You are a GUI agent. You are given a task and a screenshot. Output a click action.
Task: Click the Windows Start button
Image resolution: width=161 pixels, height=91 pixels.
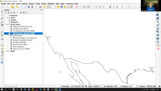pyautogui.click(x=2, y=89)
